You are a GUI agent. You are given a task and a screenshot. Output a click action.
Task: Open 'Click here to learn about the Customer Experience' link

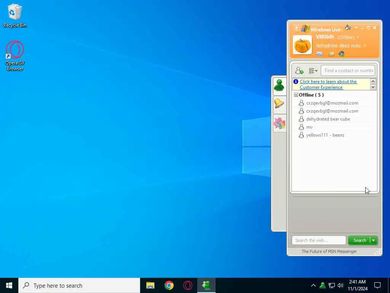(328, 84)
